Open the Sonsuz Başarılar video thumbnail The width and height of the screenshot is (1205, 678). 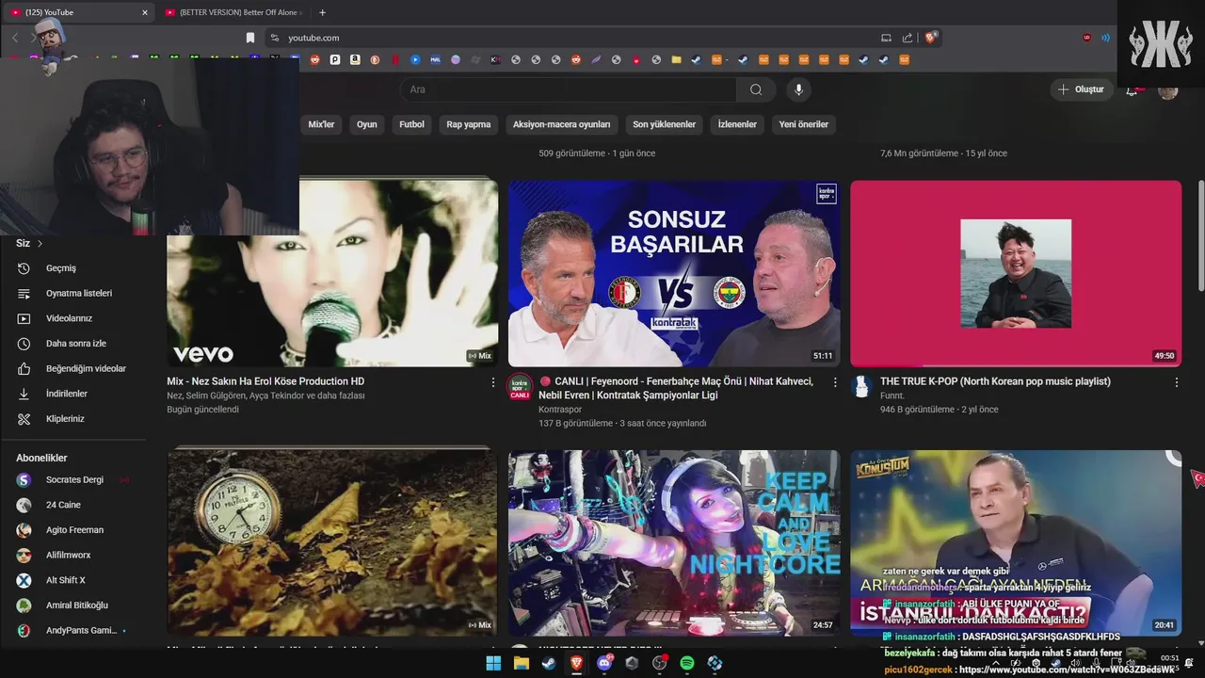(x=674, y=273)
